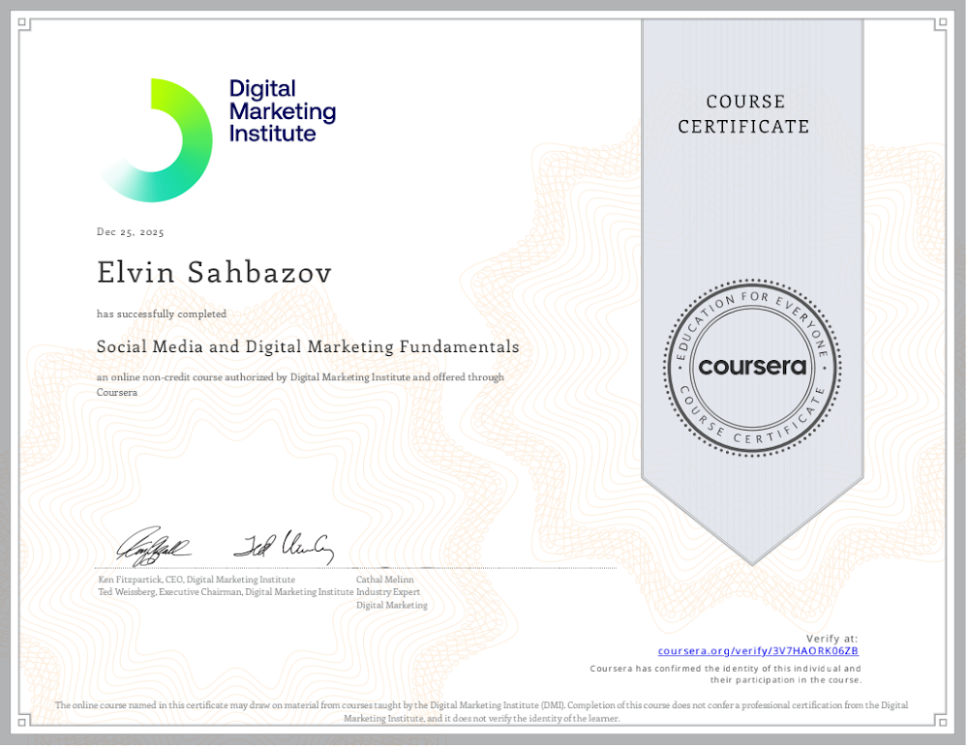The width and height of the screenshot is (968, 747).
Task: Click the Dec 25, 2025 date
Action: click(x=131, y=232)
